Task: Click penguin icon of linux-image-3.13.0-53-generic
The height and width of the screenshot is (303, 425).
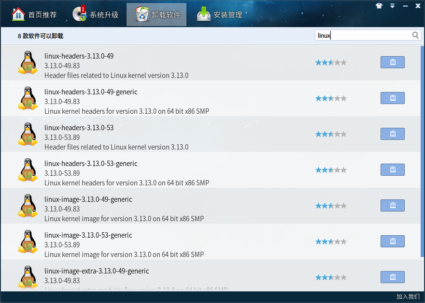Action: pyautogui.click(x=28, y=242)
